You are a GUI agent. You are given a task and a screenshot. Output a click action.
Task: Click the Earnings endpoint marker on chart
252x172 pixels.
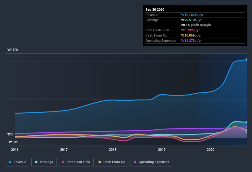(x=246, y=122)
